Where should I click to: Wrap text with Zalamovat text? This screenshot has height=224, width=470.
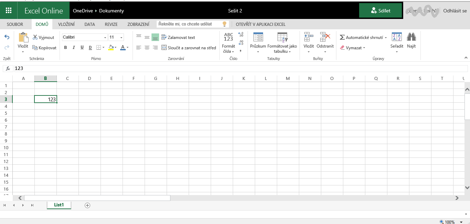coord(178,37)
